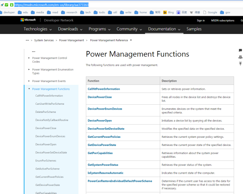Go to System Services breadcrumb
The width and height of the screenshot is (243, 194).
44,40
